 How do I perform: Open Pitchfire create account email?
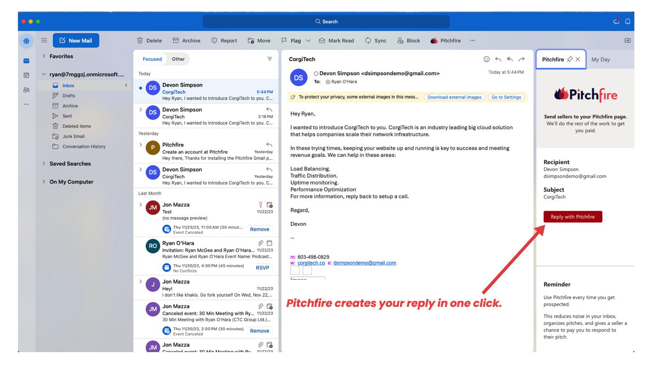206,151
